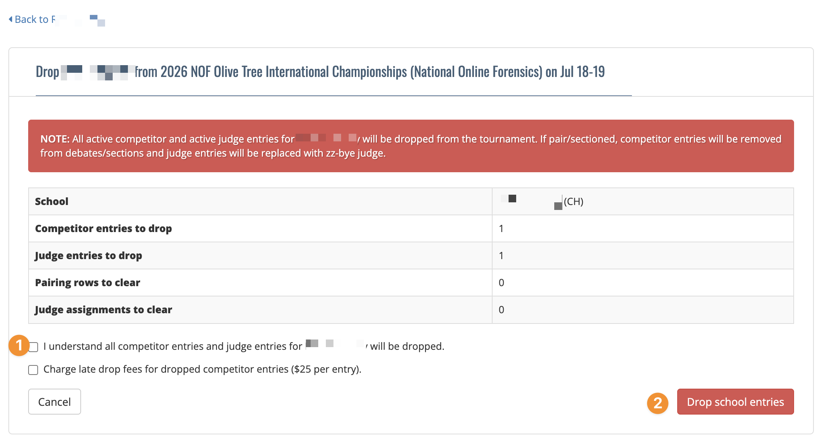
Task: Click the orange step 1 marker
Action: (19, 346)
